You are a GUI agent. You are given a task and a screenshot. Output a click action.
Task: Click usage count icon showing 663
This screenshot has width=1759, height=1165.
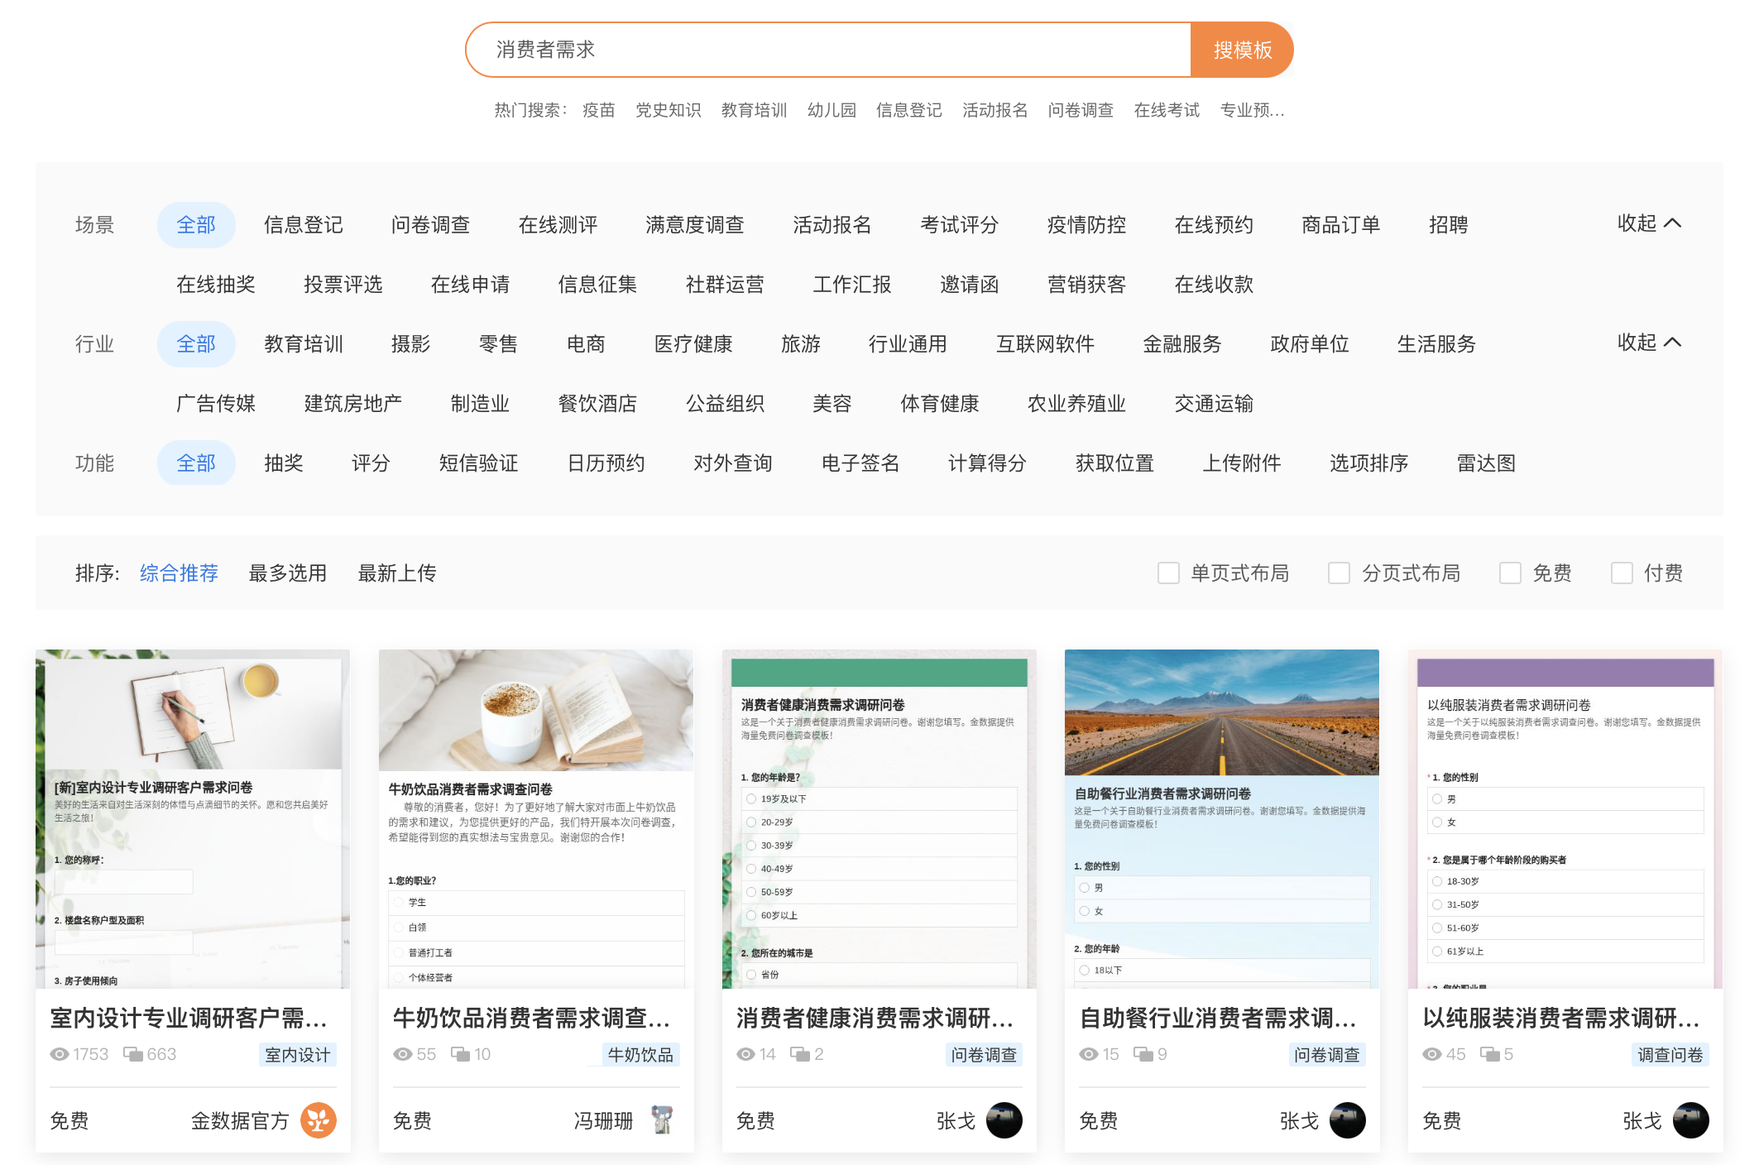coord(133,1054)
